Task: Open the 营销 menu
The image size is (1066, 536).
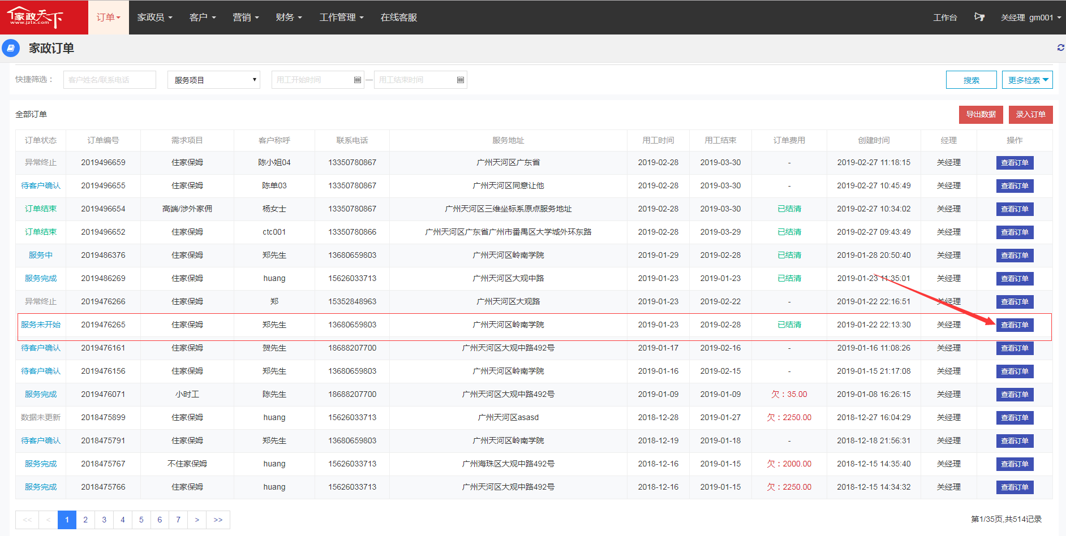Action: click(x=246, y=18)
